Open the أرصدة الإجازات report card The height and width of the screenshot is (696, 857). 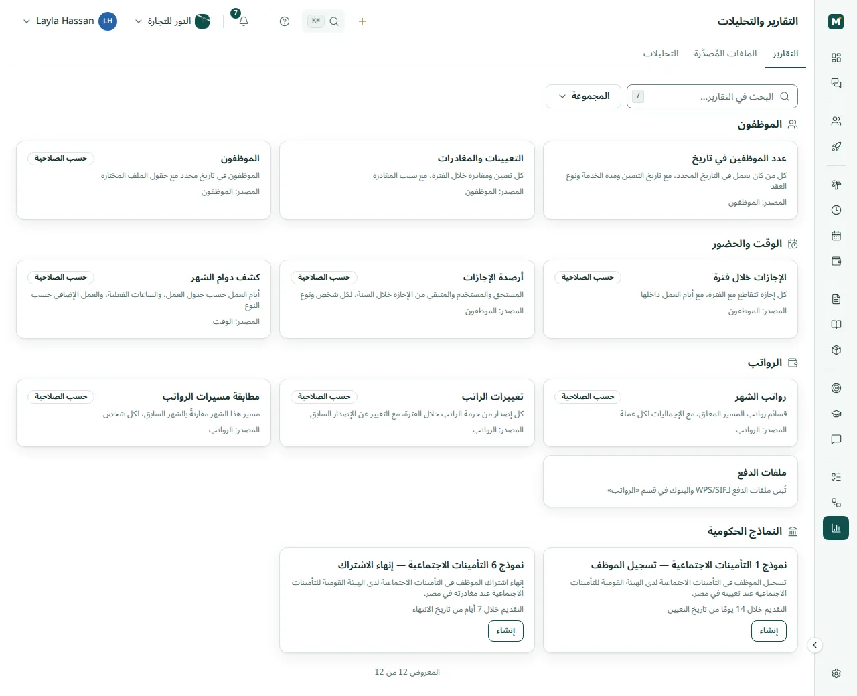(407, 299)
